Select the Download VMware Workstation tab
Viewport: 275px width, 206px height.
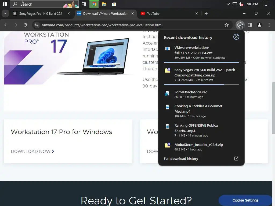click(x=106, y=13)
